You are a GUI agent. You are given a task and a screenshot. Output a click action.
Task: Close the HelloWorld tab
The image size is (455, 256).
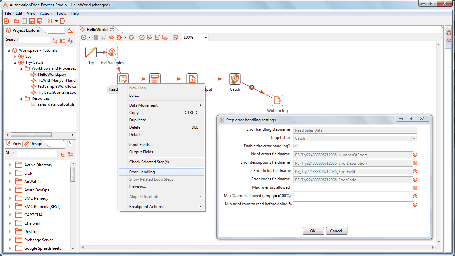[112, 30]
